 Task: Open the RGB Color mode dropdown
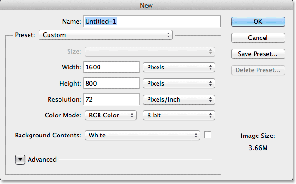(x=110, y=116)
